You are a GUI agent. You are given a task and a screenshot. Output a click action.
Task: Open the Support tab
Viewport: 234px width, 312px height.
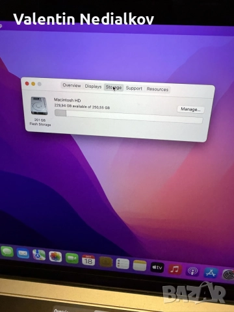tap(134, 88)
